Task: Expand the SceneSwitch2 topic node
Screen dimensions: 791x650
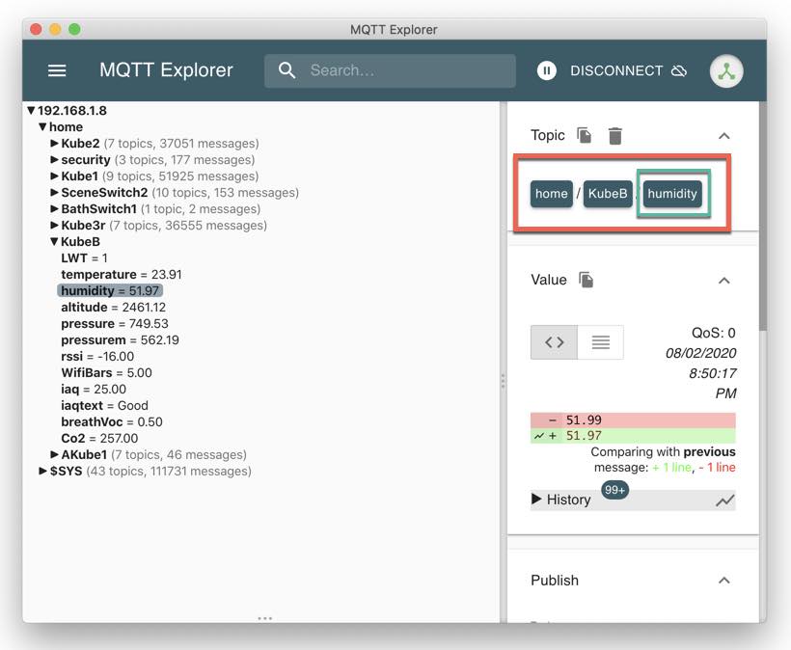Action: 54,193
